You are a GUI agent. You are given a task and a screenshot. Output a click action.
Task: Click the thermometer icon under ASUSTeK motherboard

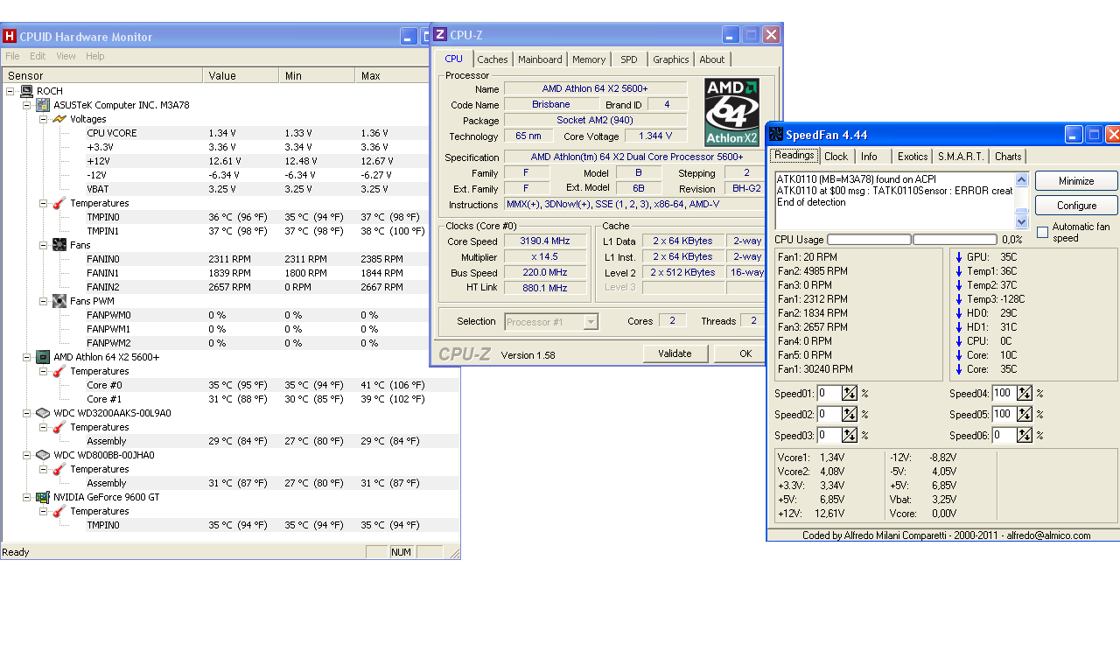point(59,203)
